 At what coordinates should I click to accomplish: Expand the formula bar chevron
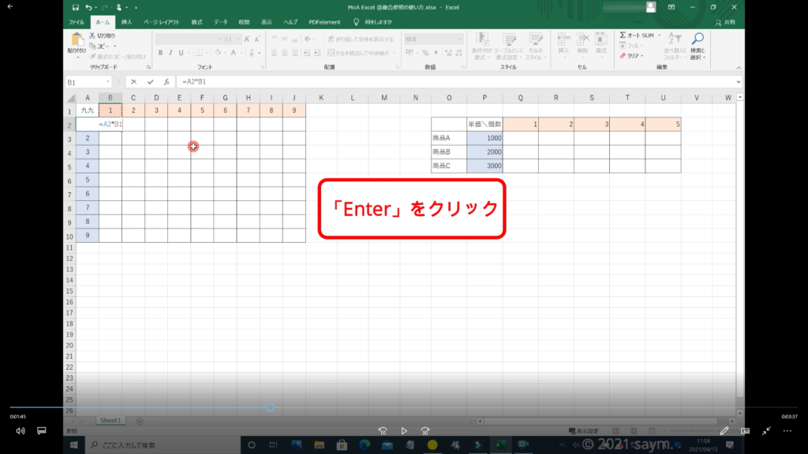click(738, 82)
